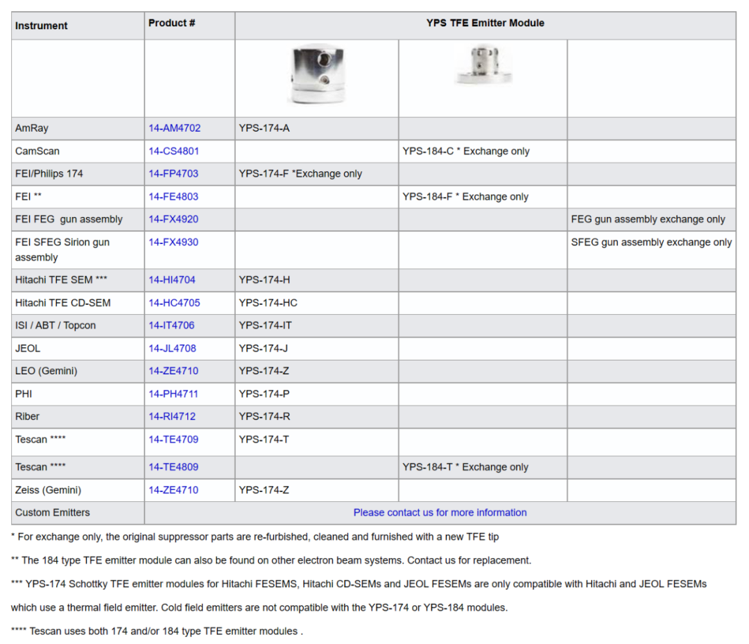Image resolution: width=749 pixels, height=644 pixels.
Task: Click 'YPS-174-Z' in the Zeiss (Gemini) row
Action: (264, 490)
